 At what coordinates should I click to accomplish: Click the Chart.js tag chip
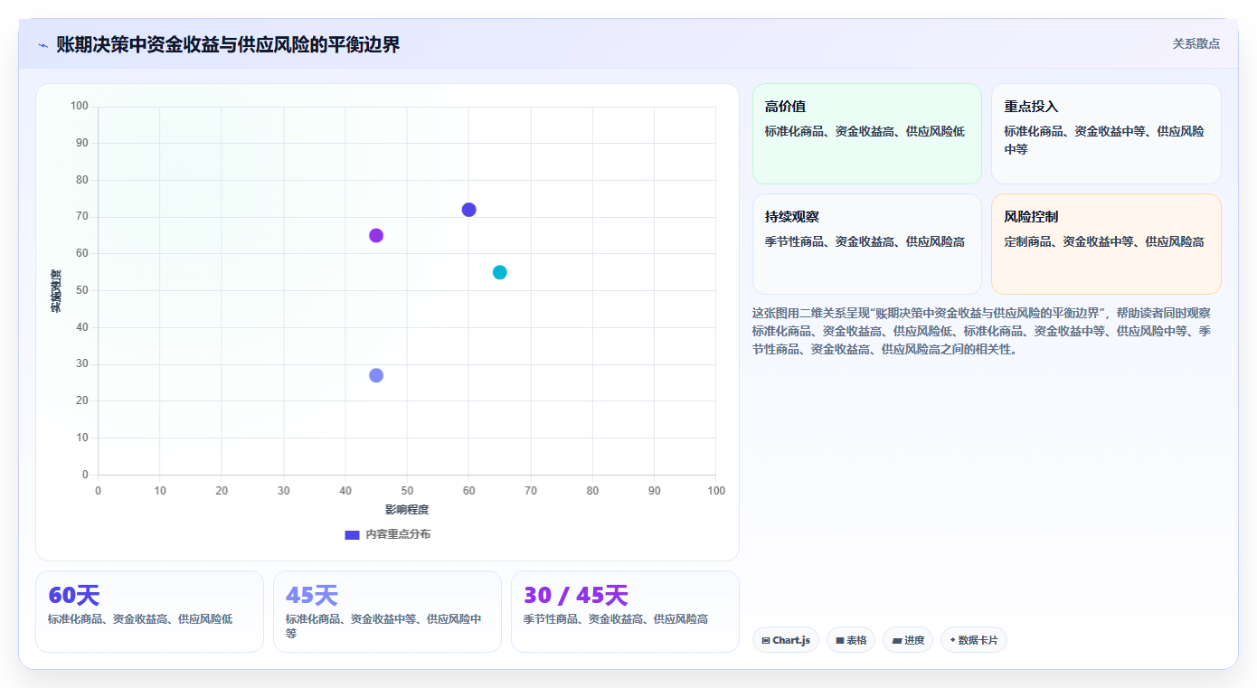pyautogui.click(x=786, y=640)
